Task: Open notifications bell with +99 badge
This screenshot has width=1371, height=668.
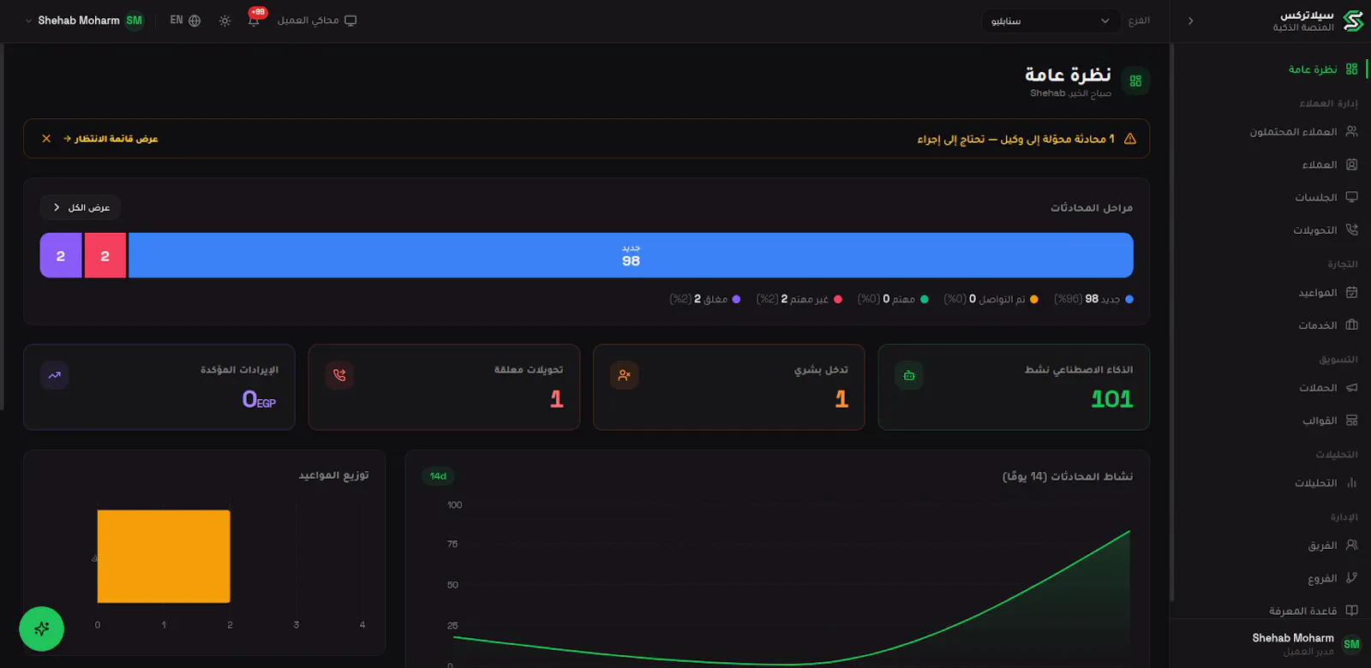Action: 254,20
